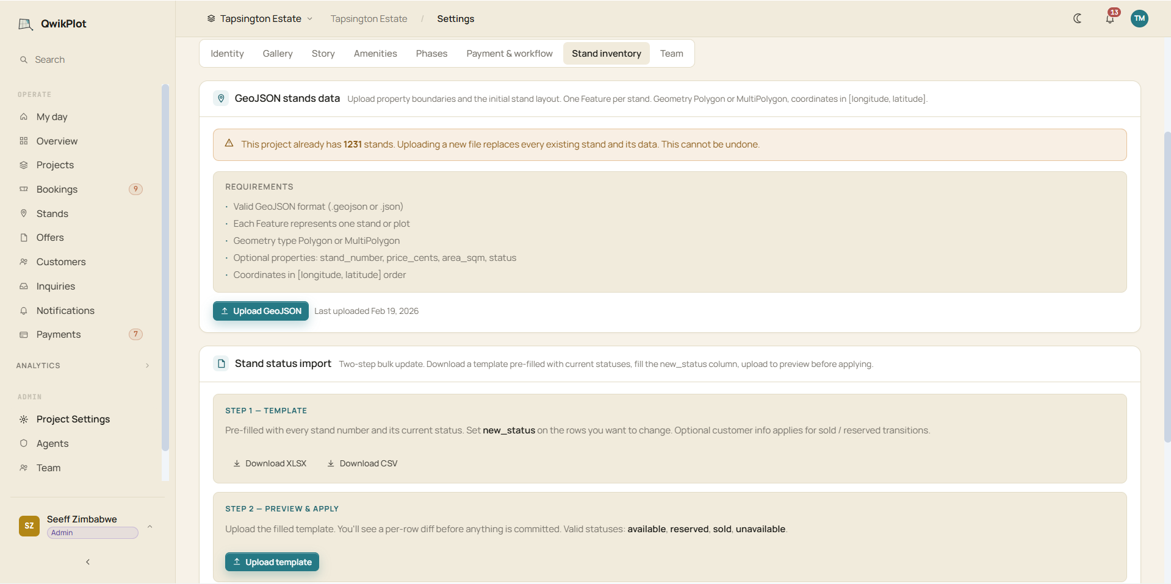This screenshot has height=584, width=1171.
Task: Switch to the Payment & workflow tab
Action: (x=510, y=54)
